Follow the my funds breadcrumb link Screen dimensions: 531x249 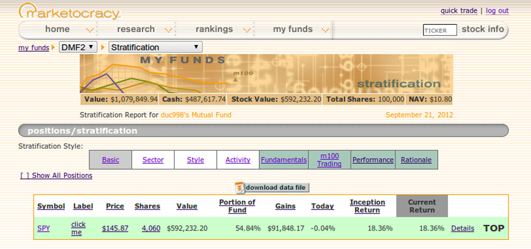pyautogui.click(x=33, y=48)
